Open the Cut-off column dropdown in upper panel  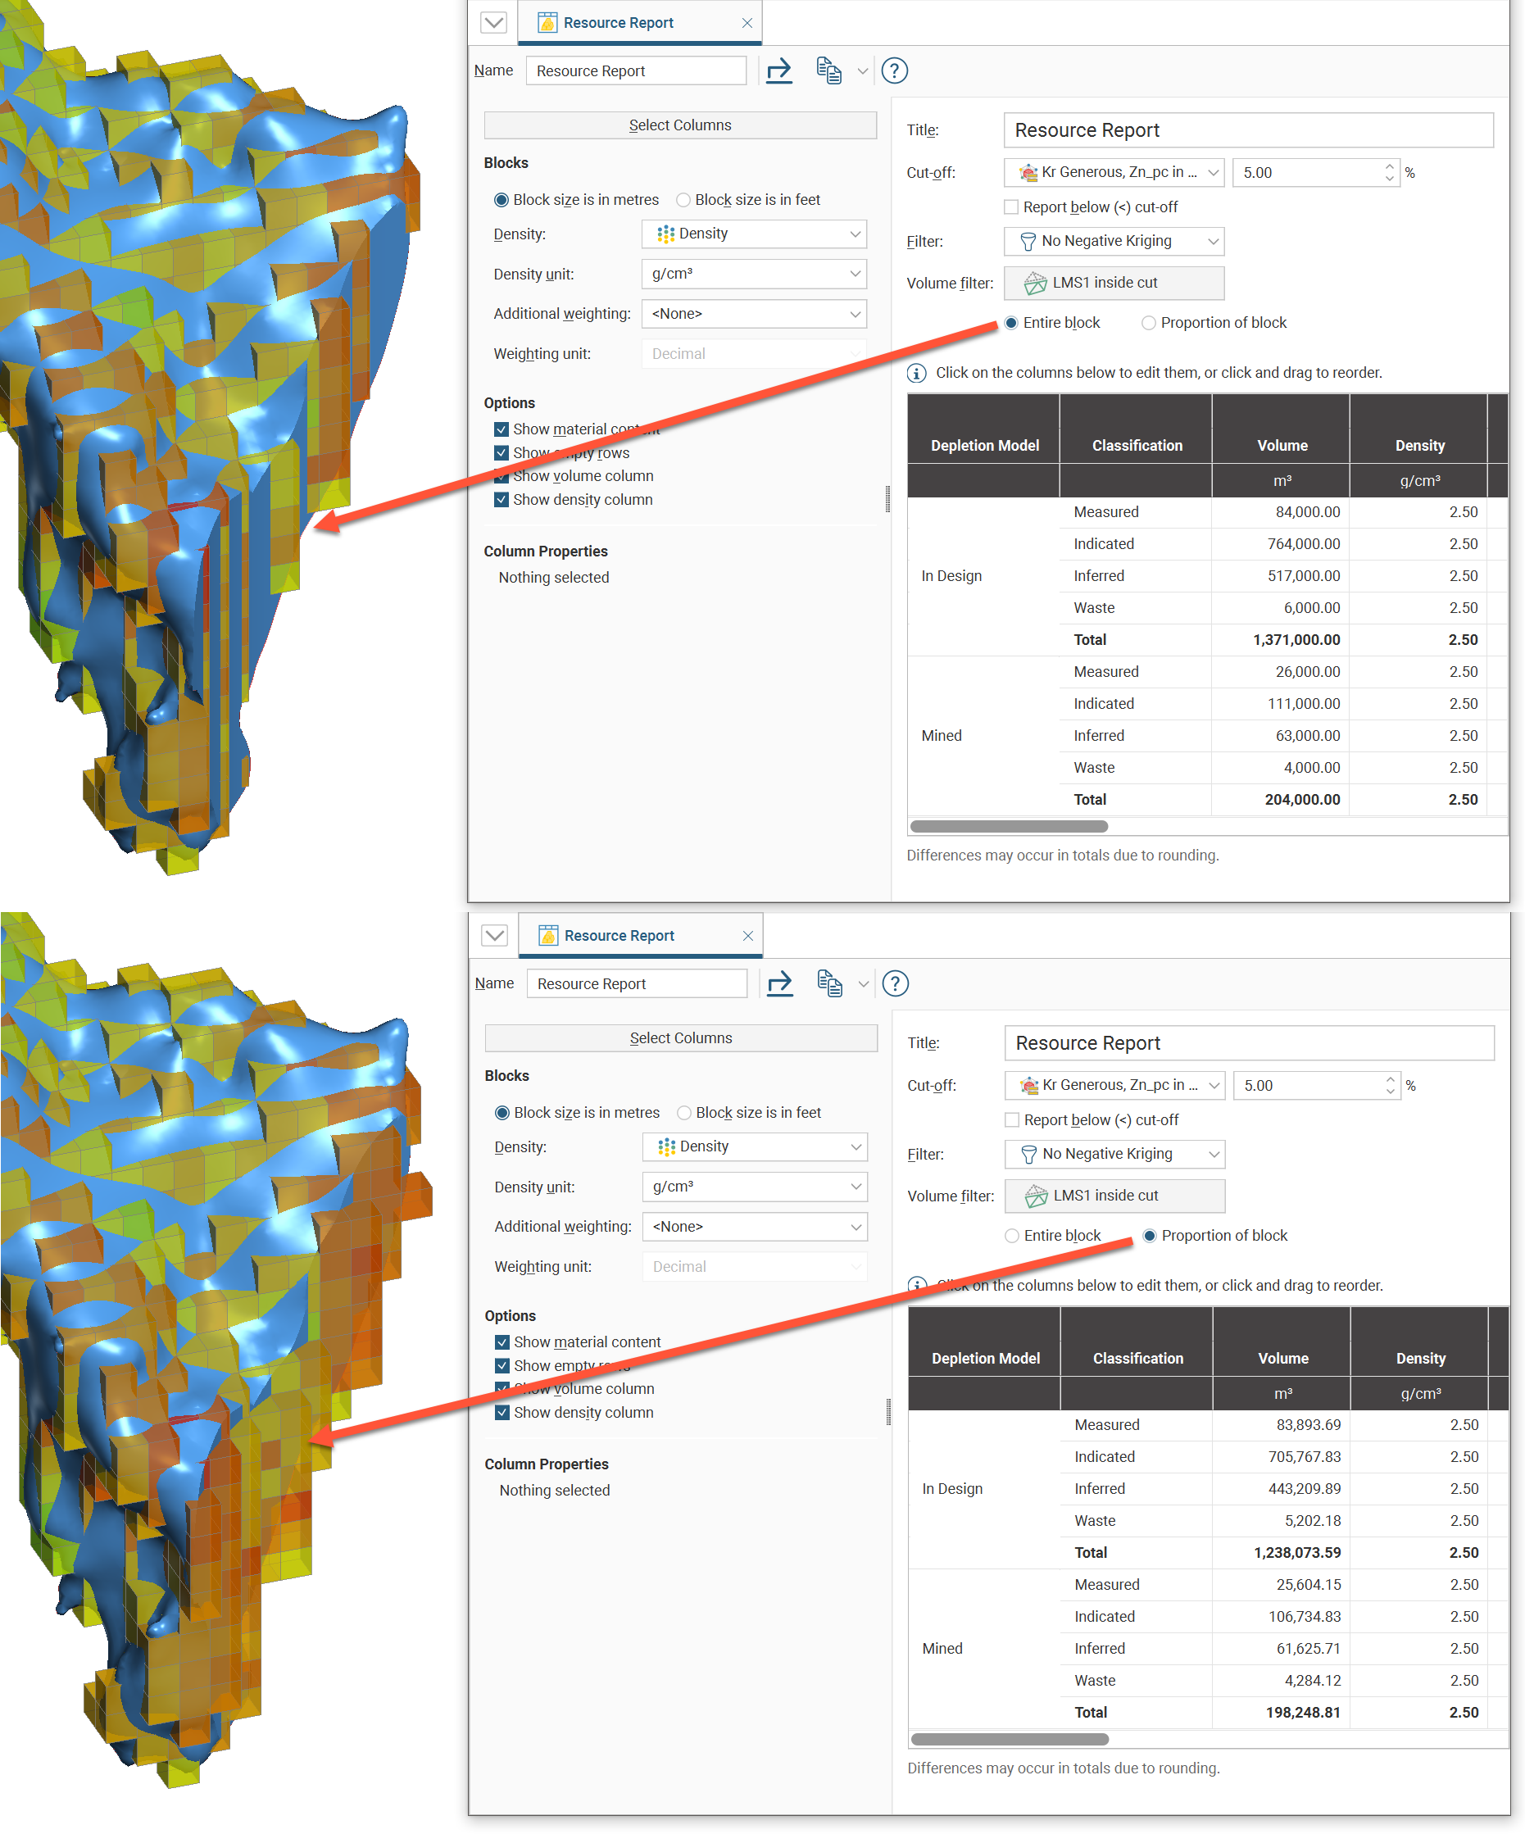1114,173
